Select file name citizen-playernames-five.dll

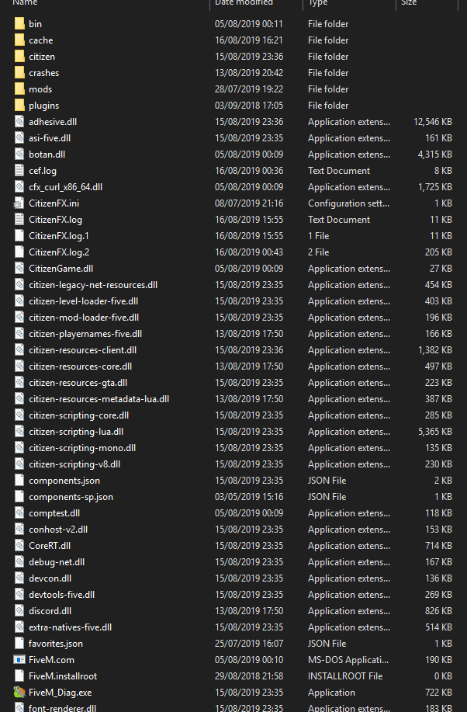coord(85,334)
